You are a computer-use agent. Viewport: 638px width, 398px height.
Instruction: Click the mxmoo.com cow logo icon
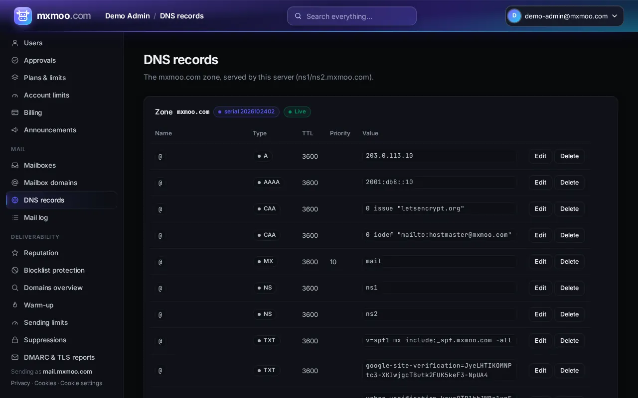[23, 16]
